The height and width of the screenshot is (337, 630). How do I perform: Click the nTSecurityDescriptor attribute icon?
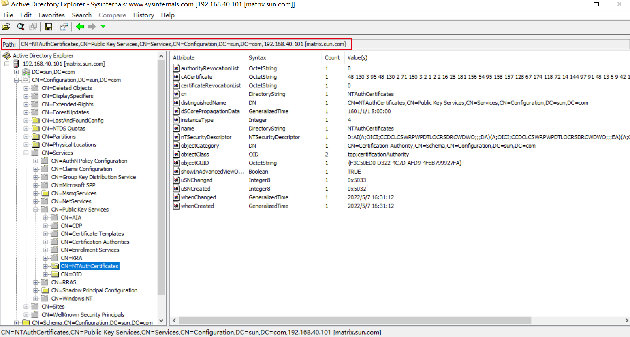pyautogui.click(x=176, y=137)
